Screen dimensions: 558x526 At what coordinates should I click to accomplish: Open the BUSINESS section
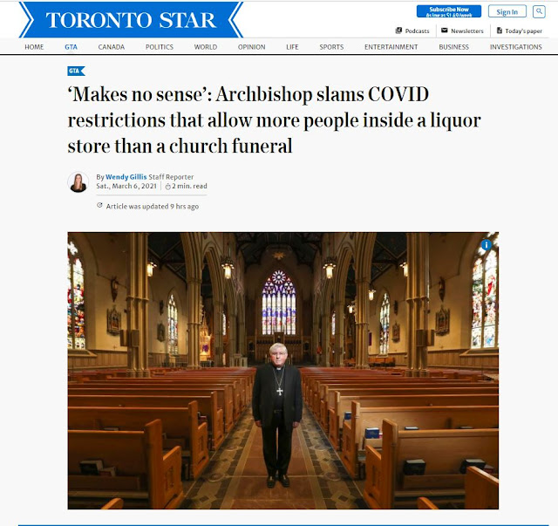[453, 47]
